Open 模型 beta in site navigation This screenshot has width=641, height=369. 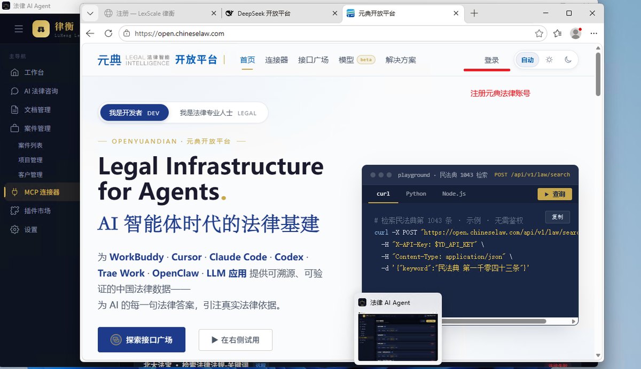(x=357, y=60)
